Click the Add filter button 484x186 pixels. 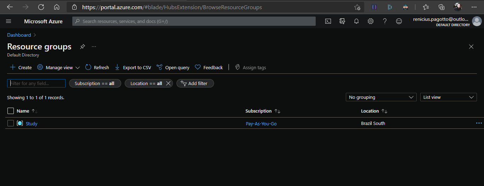pyautogui.click(x=195, y=83)
